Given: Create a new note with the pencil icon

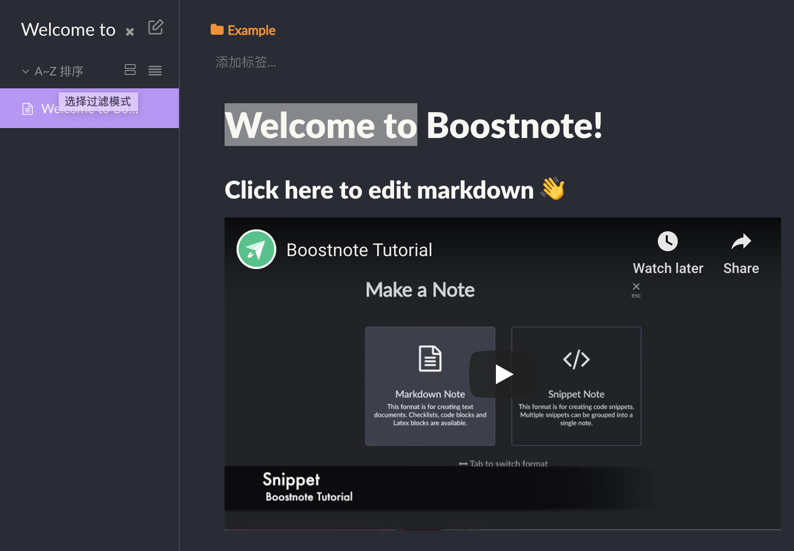Looking at the screenshot, I should tap(156, 27).
